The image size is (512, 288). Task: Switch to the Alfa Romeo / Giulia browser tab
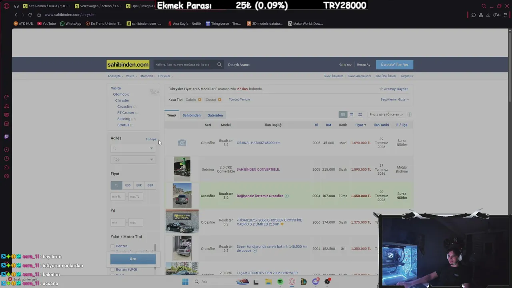[46, 6]
